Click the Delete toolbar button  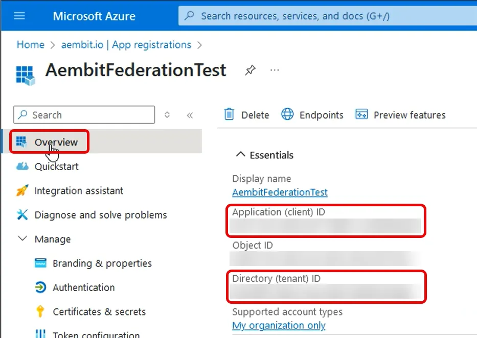pos(246,114)
